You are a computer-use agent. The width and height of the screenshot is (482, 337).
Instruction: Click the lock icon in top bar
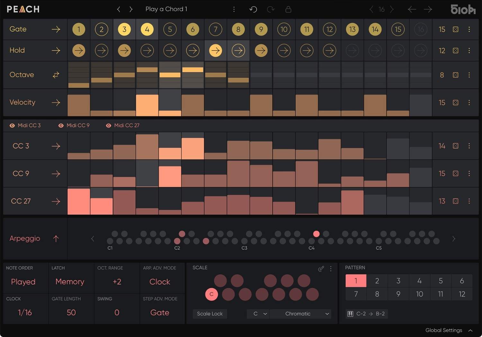288,9
